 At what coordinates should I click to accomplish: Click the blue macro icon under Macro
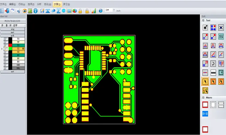[x=205, y=114]
